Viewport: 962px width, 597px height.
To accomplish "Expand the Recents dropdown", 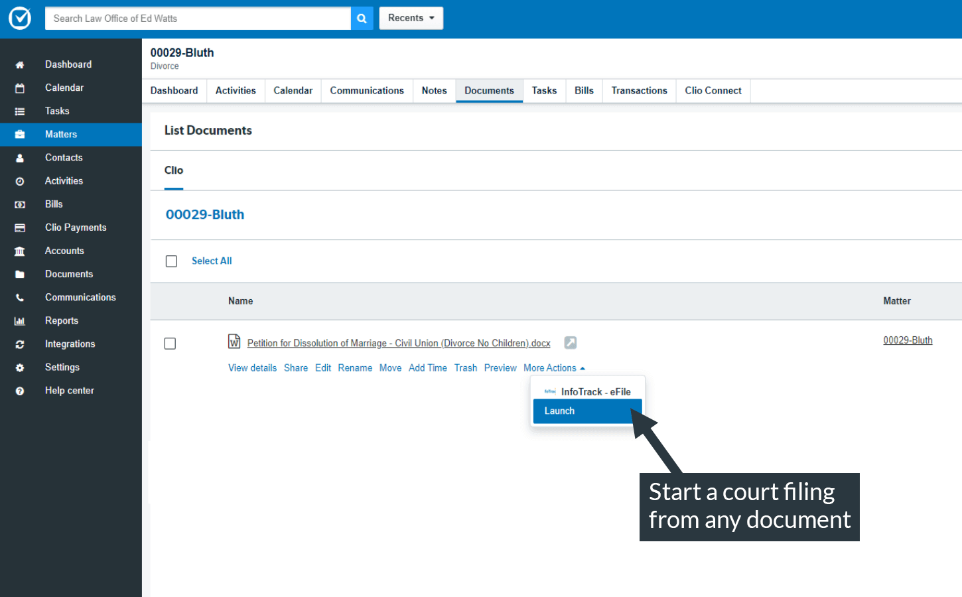I will (411, 19).
